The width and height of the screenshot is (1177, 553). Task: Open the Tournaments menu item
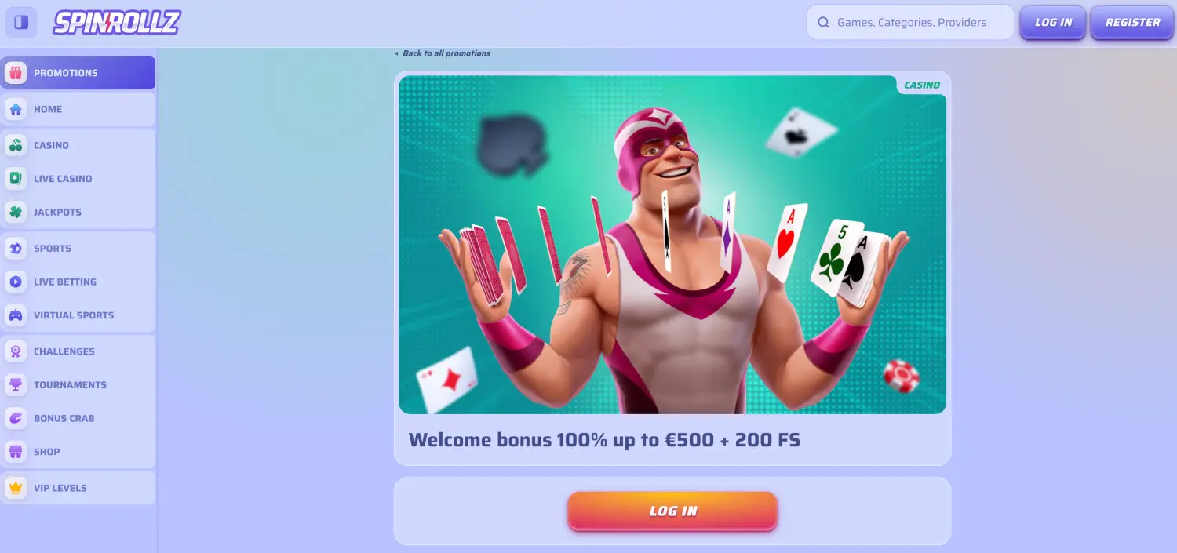[x=78, y=385]
